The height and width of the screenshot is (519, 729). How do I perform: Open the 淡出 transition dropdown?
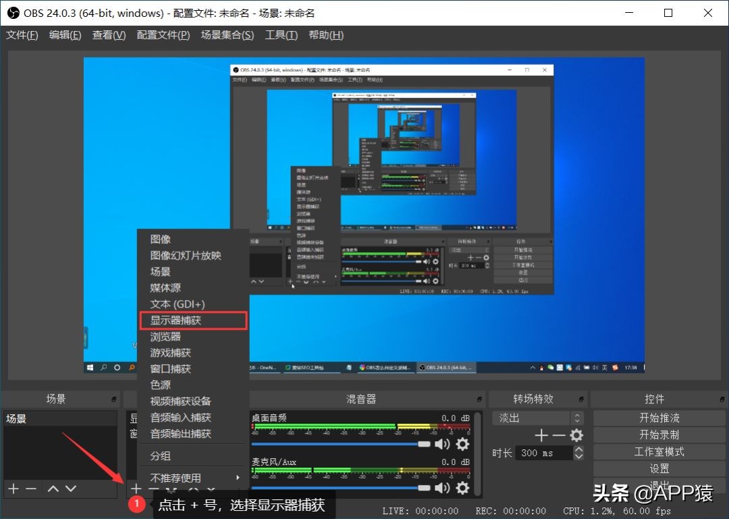577,418
